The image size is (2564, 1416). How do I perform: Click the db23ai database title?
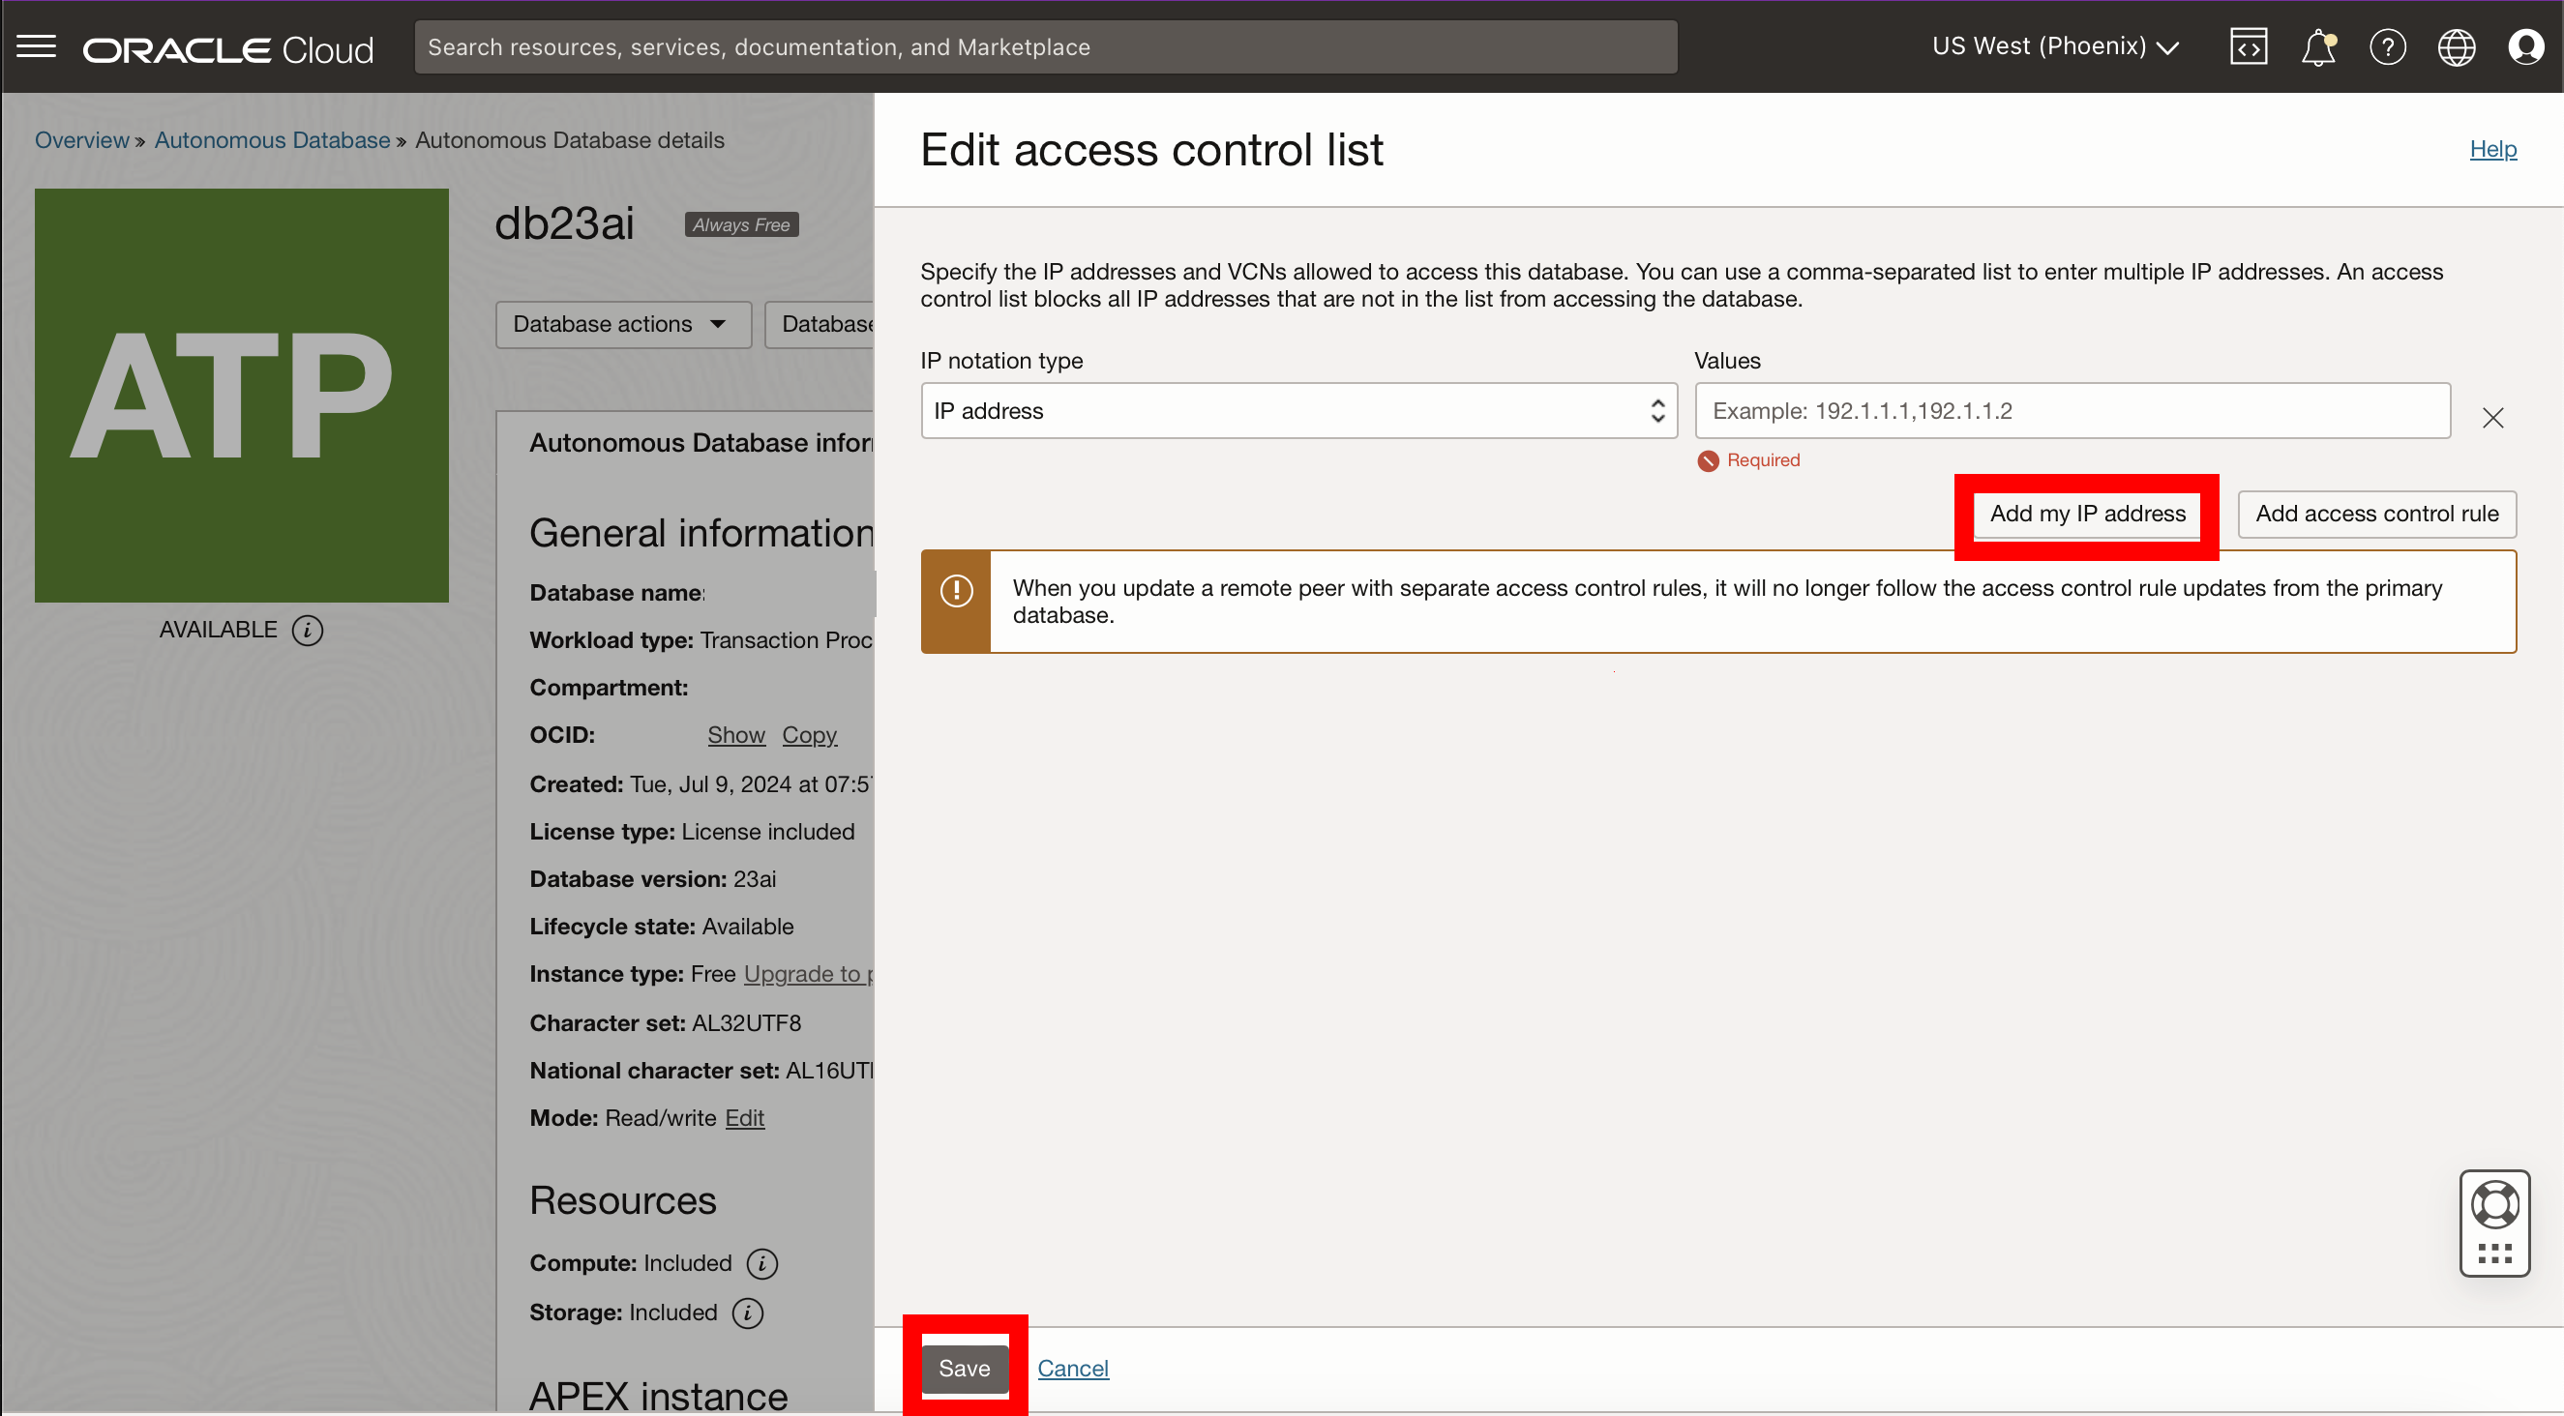click(x=564, y=222)
